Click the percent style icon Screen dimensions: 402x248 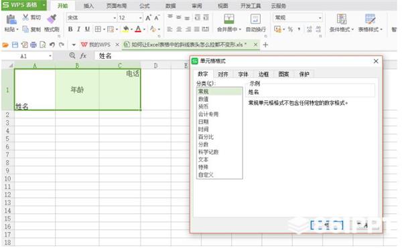tap(290, 29)
